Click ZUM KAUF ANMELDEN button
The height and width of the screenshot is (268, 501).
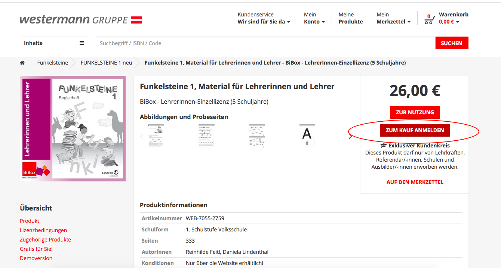coord(415,130)
